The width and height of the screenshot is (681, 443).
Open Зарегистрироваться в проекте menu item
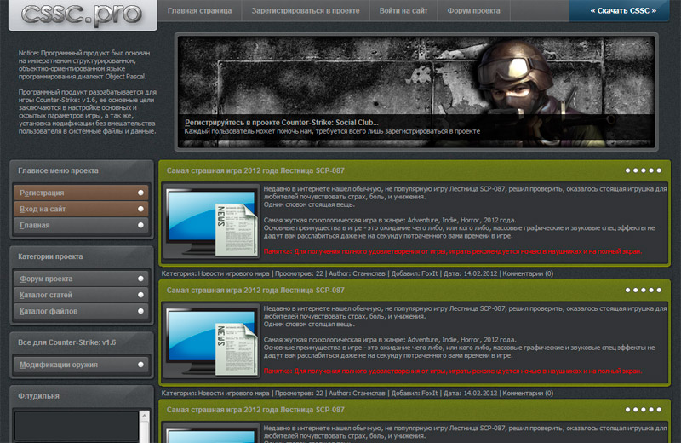306,10
